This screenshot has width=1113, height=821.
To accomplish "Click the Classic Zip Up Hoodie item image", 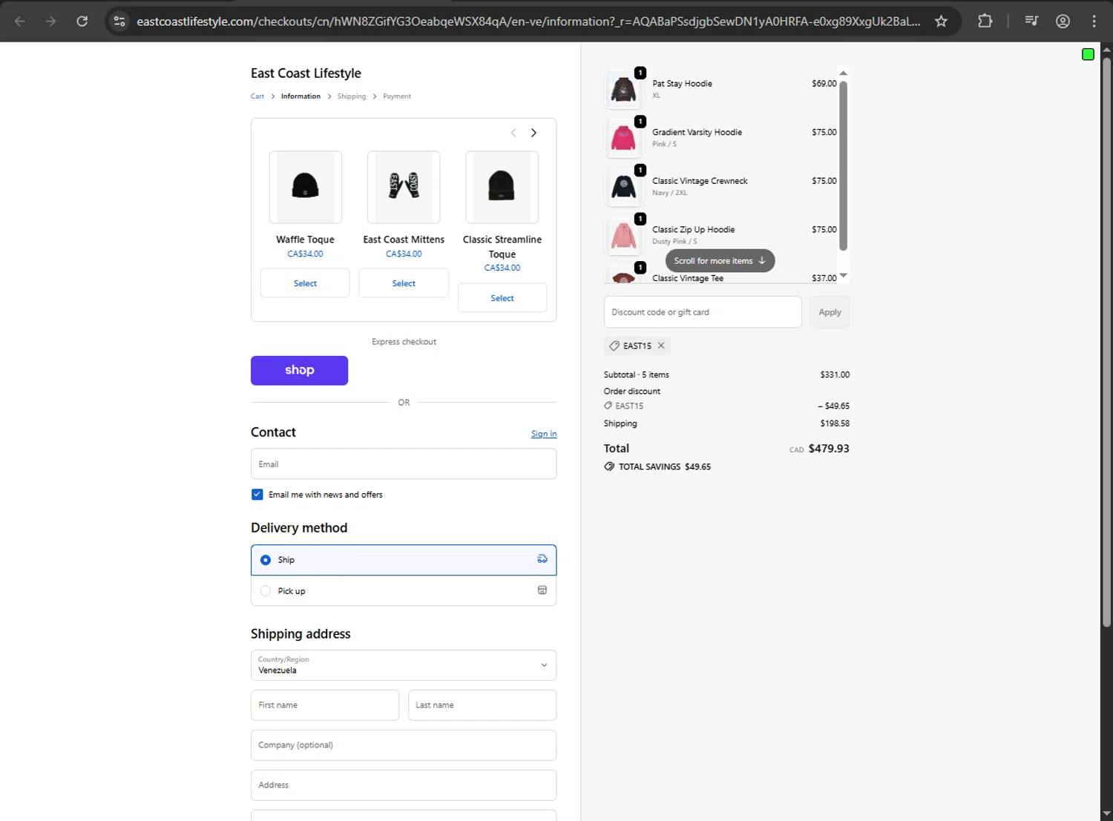I will coord(623,236).
